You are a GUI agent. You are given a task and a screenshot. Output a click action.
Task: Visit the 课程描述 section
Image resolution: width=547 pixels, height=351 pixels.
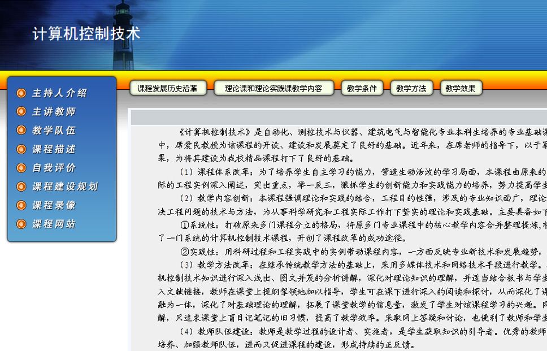[54, 149]
